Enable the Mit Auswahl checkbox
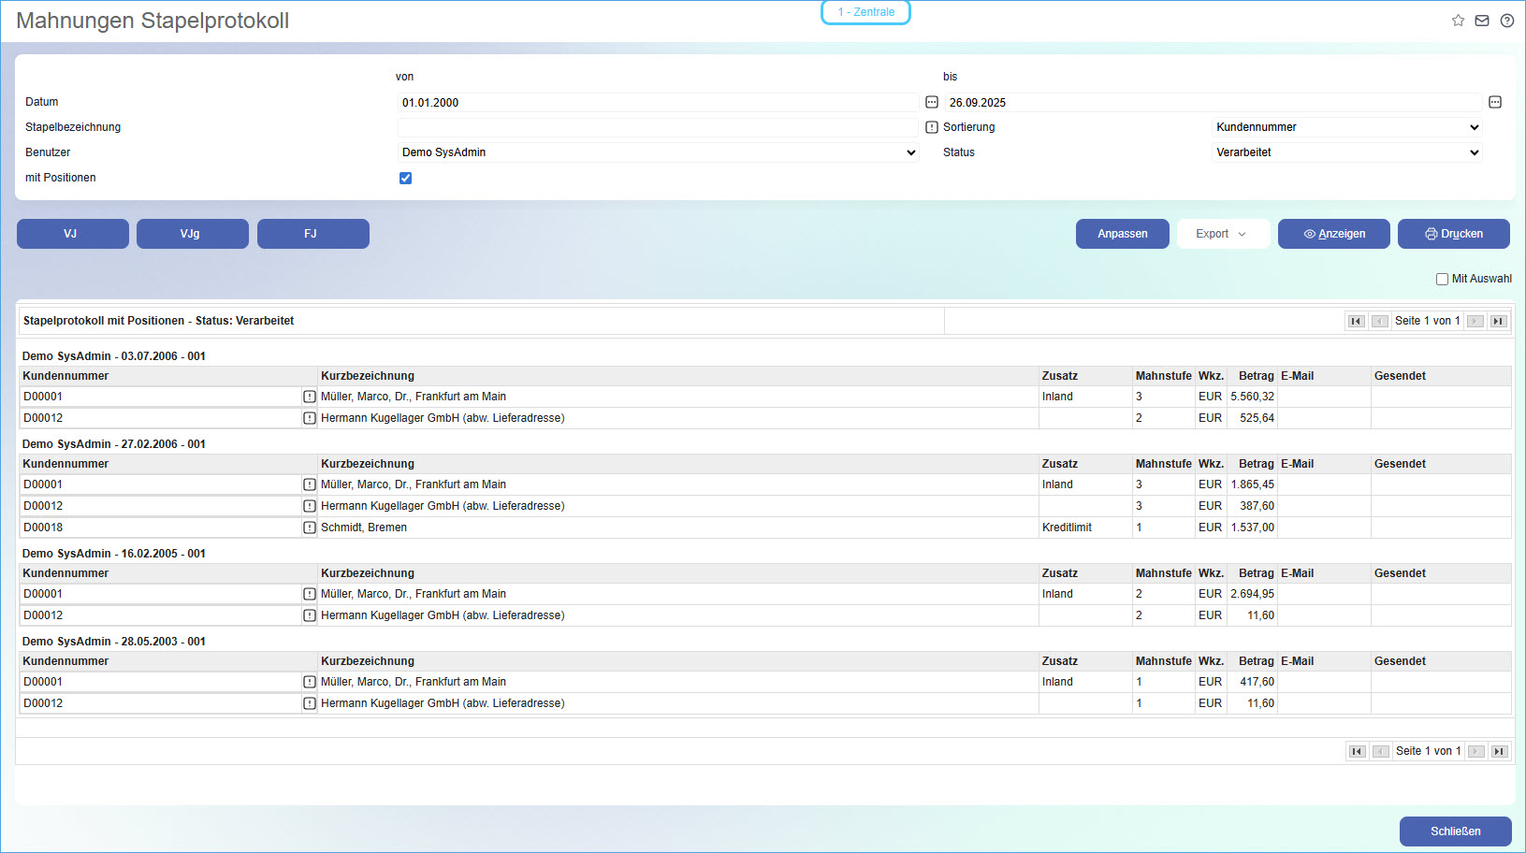 [1442, 279]
